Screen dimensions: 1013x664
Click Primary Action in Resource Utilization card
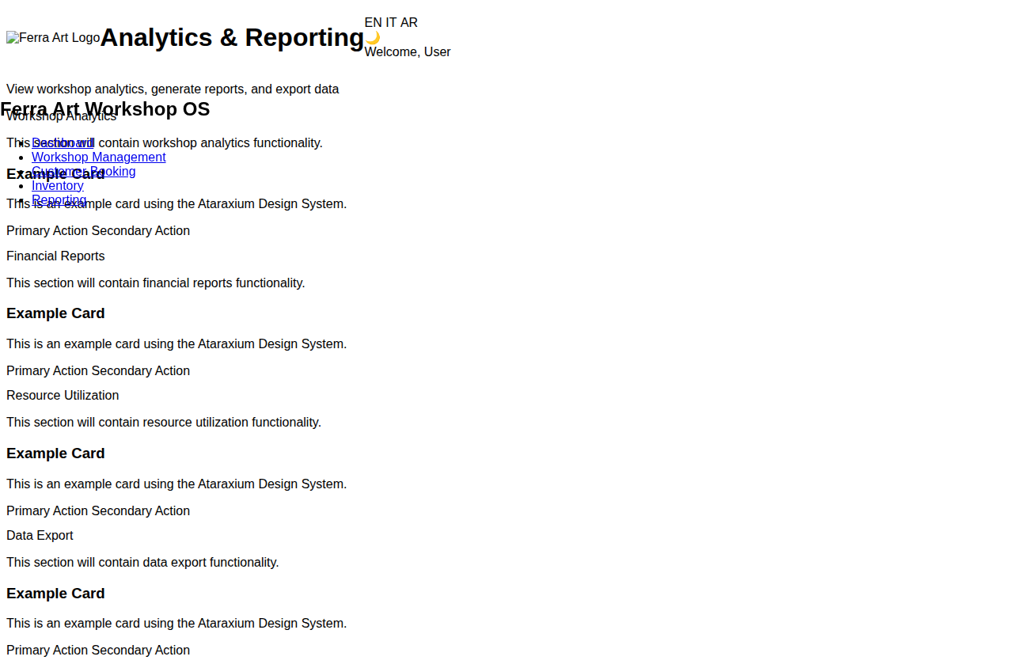tap(47, 511)
